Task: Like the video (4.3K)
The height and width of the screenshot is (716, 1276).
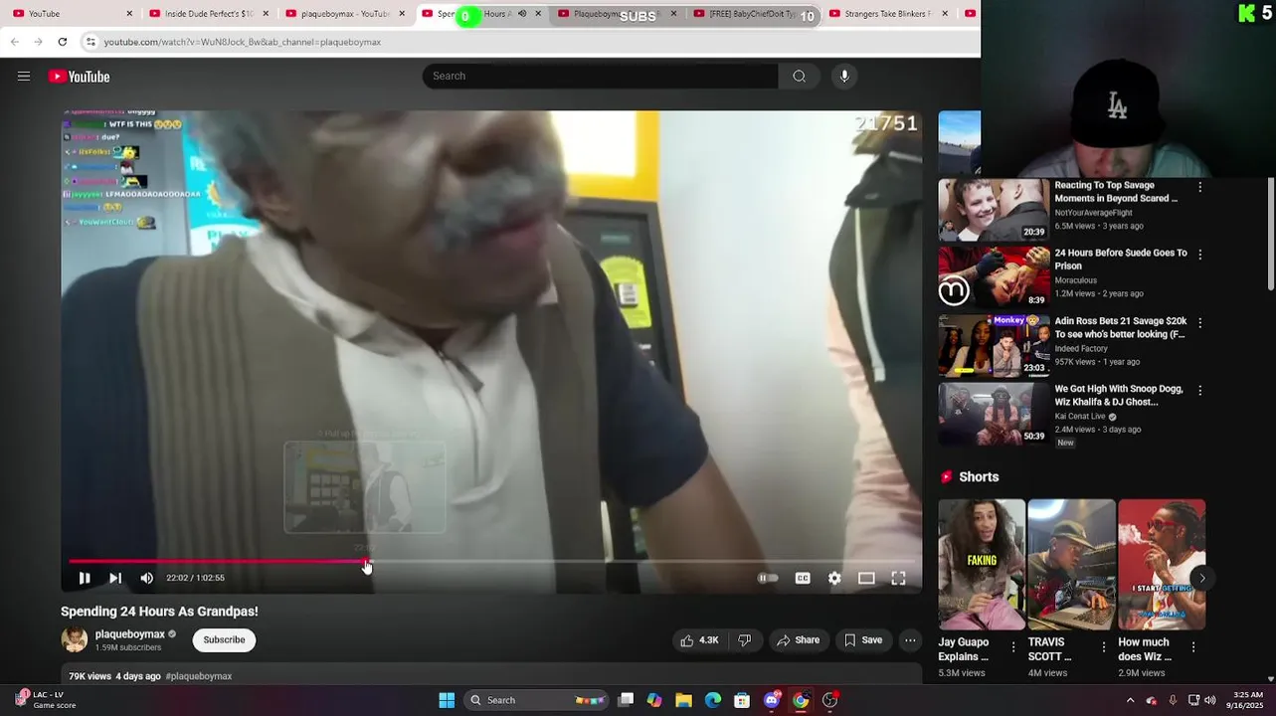Action: pyautogui.click(x=700, y=640)
